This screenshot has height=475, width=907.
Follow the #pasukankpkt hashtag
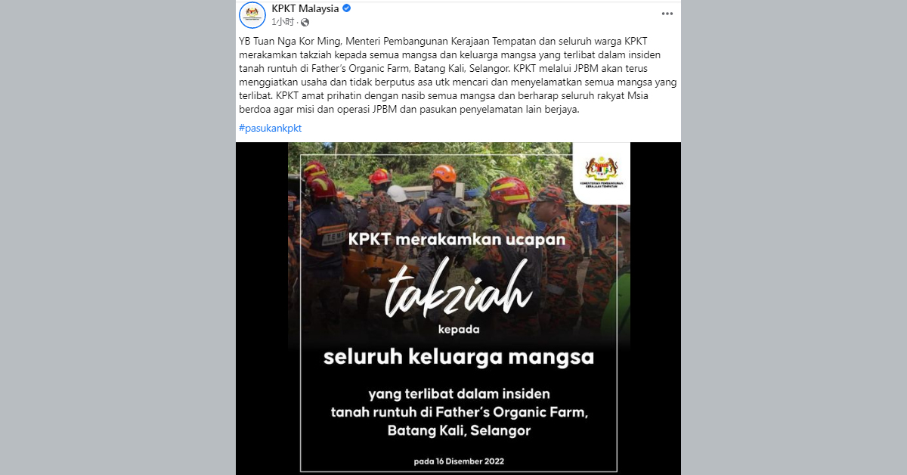click(x=270, y=128)
